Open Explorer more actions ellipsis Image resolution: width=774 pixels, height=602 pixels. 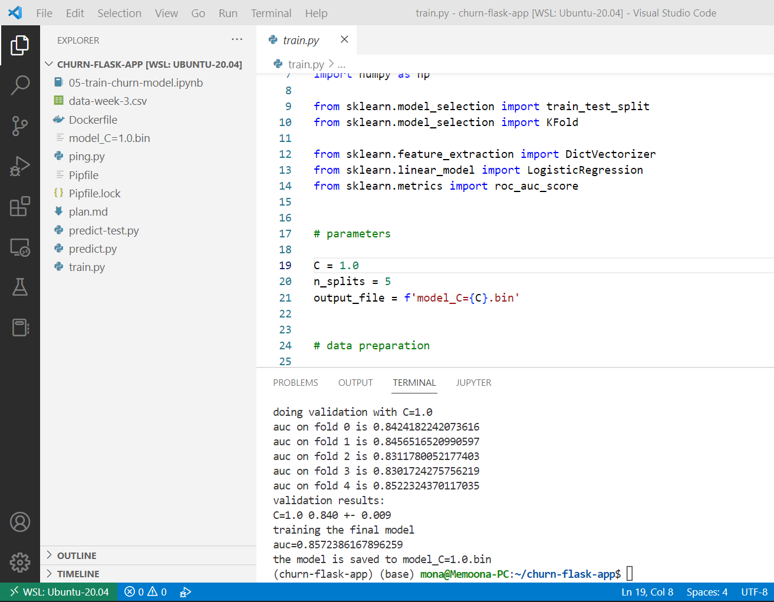(237, 39)
